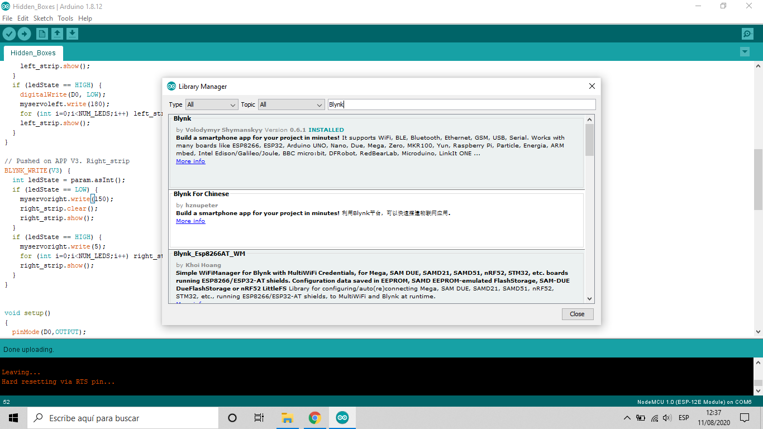This screenshot has width=763, height=429.
Task: Click the Arduino IDE taskbar icon
Action: 342,418
